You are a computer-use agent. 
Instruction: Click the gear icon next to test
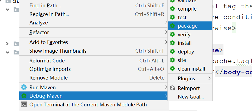172,17
